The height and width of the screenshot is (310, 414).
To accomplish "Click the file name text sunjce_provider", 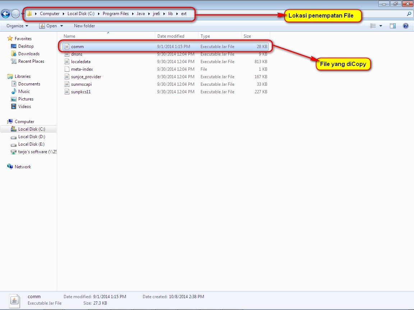I will point(86,77).
